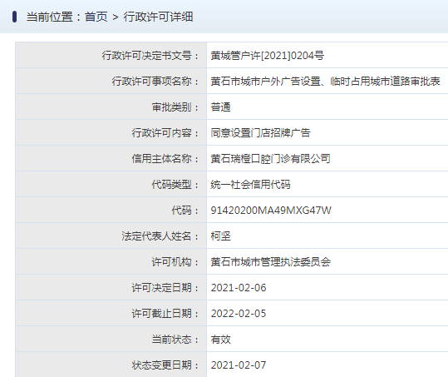Image resolution: width=448 pixels, height=377 pixels.
Task: Click the current status 有效
Action: (220, 340)
